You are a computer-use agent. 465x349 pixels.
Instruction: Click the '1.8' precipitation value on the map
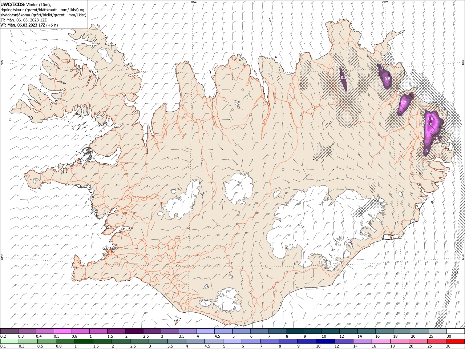(x=430, y=119)
